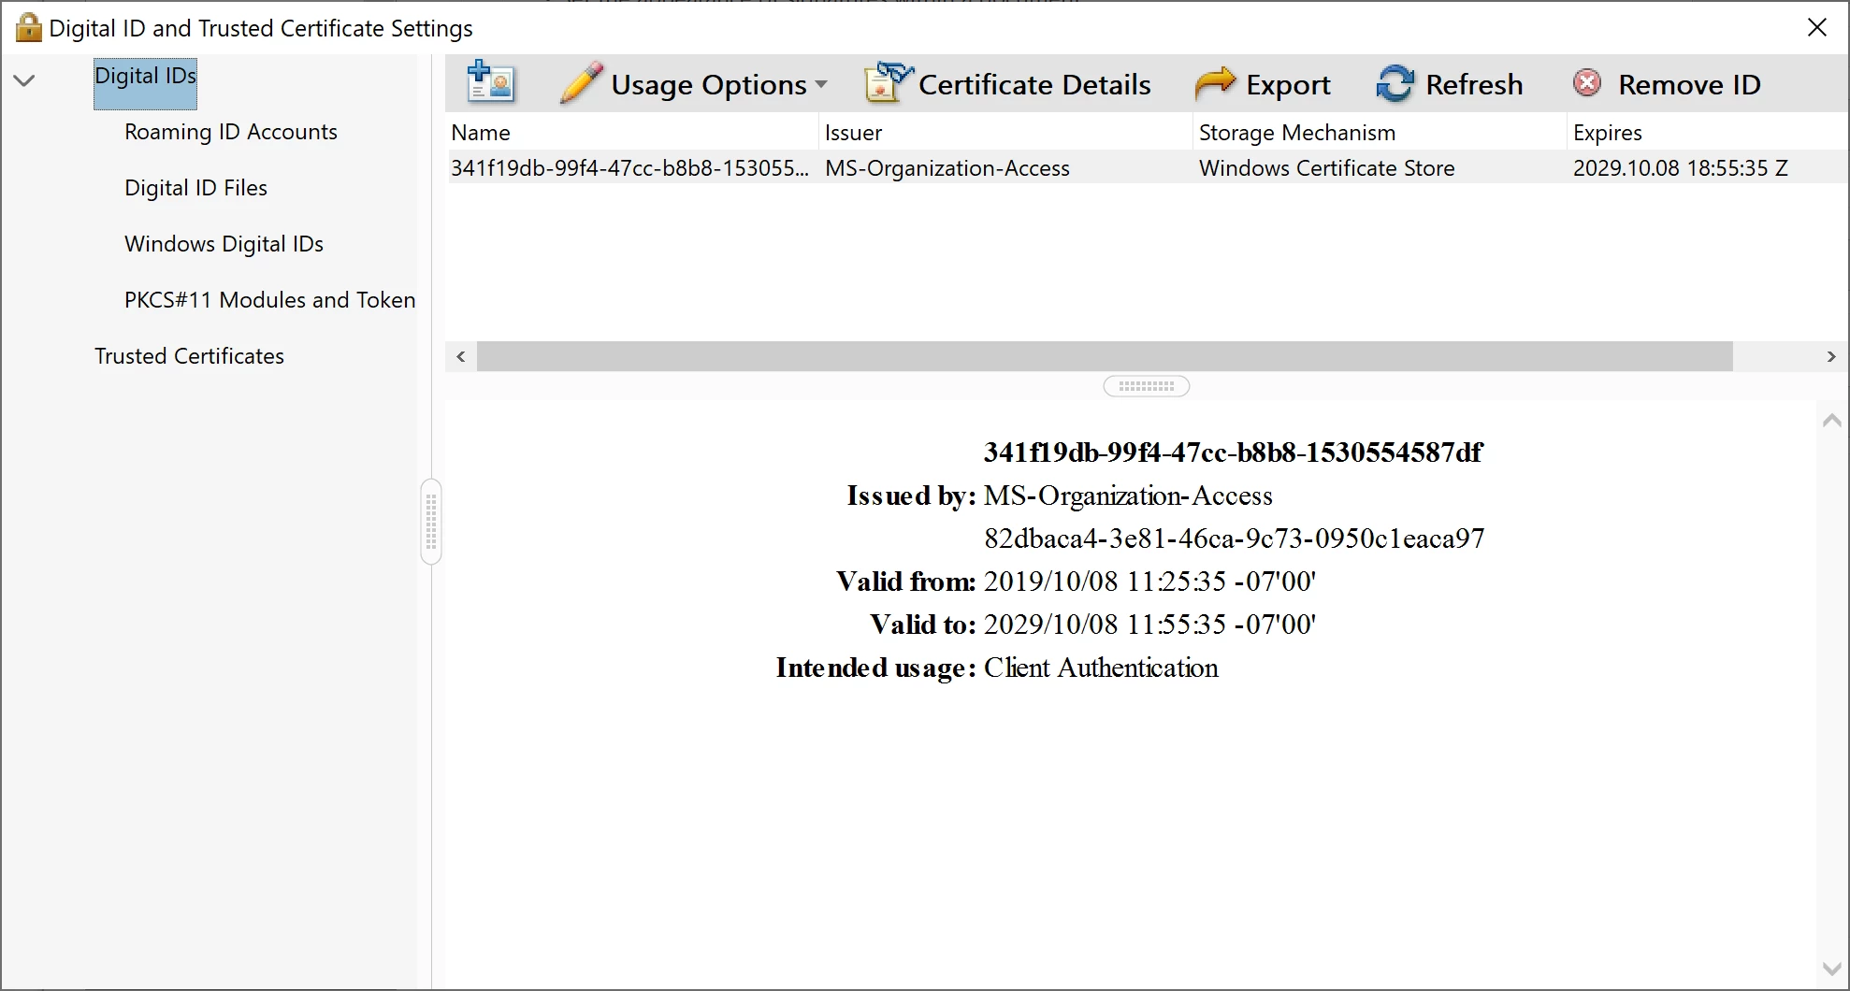Select Digital ID Files
This screenshot has height=991, width=1850.
195,188
